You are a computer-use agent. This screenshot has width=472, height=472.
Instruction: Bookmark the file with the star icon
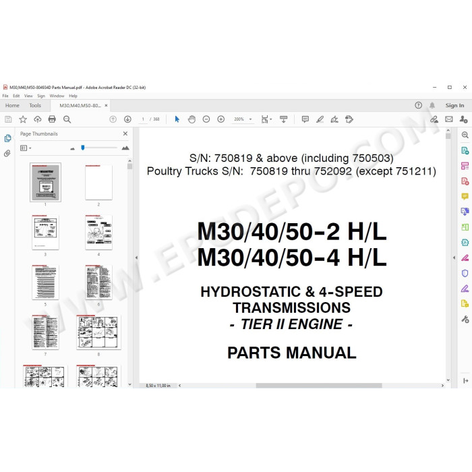click(x=23, y=119)
